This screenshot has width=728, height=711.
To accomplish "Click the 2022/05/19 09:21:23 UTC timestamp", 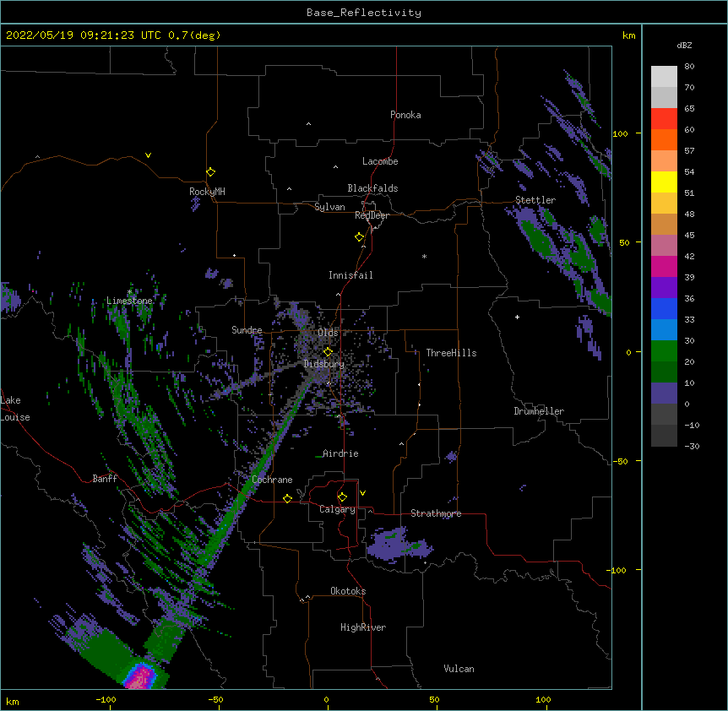I will [x=84, y=35].
